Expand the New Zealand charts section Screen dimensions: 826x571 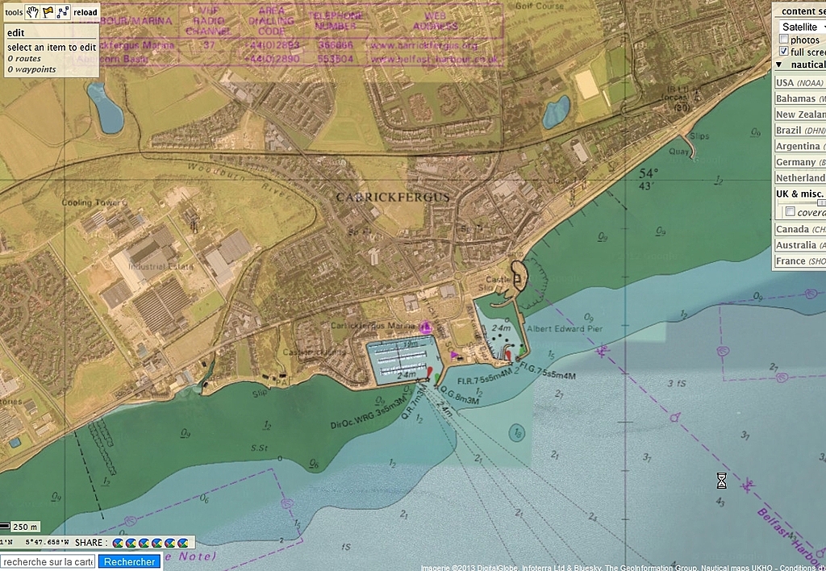(x=800, y=115)
